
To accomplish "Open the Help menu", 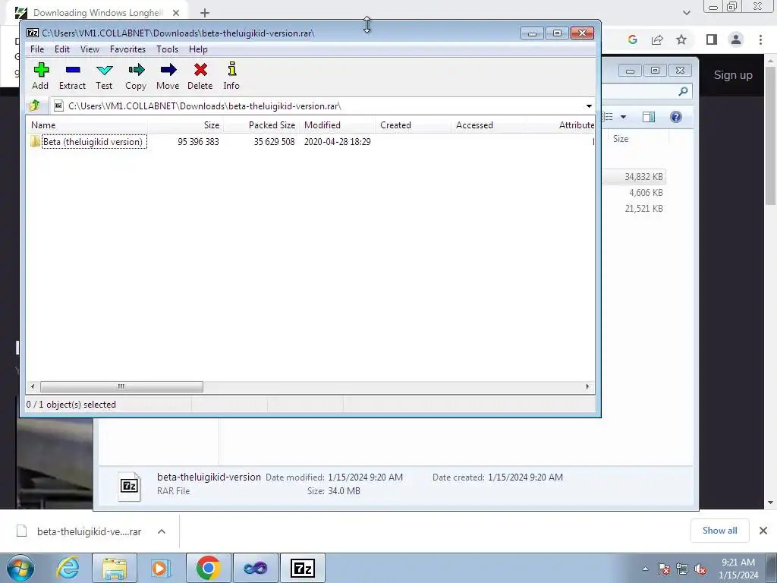I will [x=198, y=49].
